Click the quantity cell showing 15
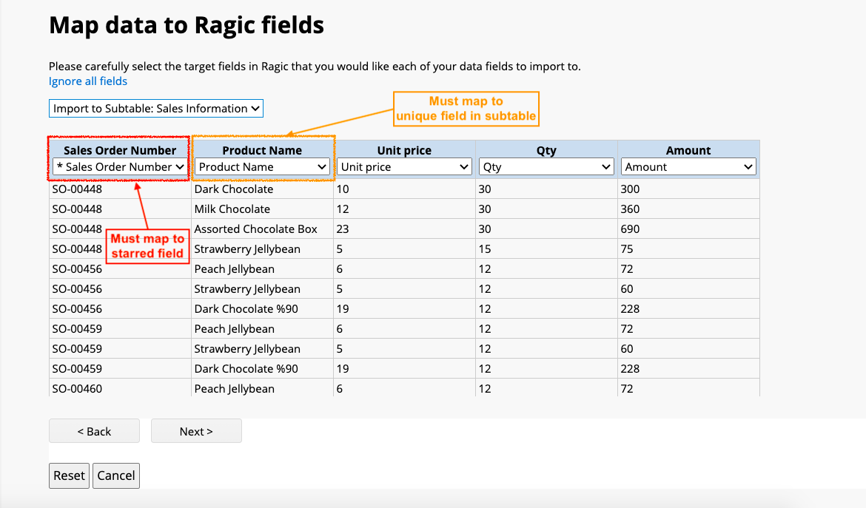The width and height of the screenshot is (866, 508). 485,249
